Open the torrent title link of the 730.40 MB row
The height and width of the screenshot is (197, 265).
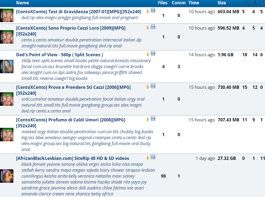coord(73,90)
